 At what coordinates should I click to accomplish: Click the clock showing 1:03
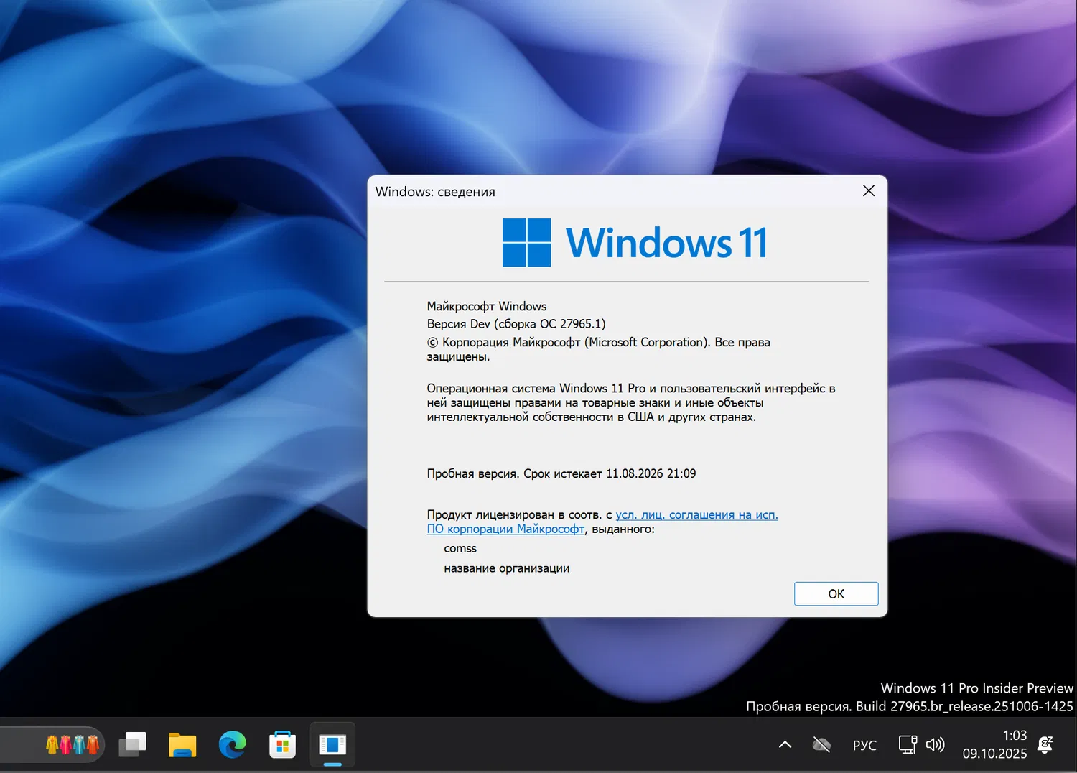(x=1015, y=735)
